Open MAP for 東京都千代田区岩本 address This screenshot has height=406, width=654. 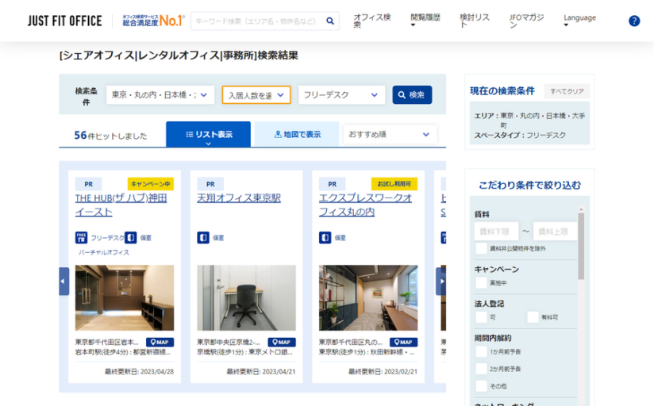coord(160,343)
